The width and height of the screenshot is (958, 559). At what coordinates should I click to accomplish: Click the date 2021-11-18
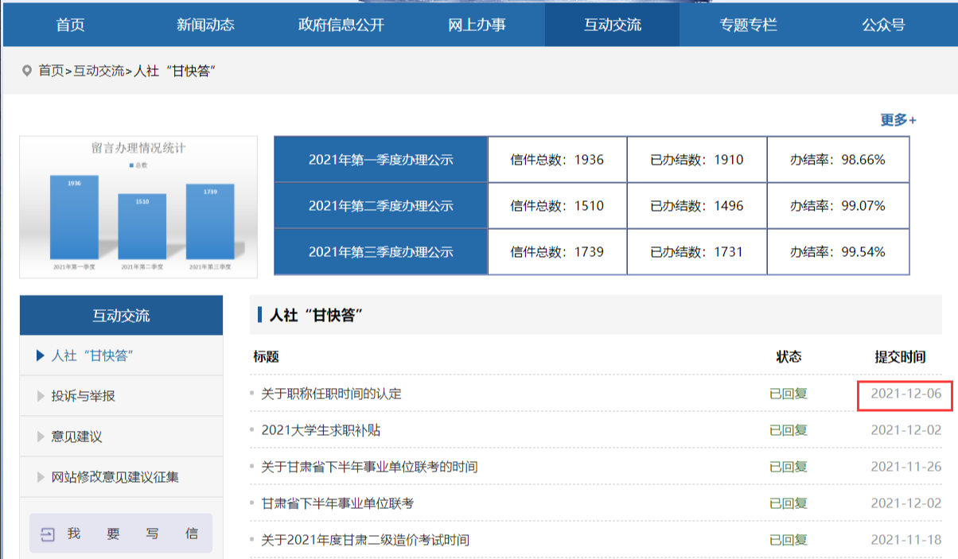[x=906, y=540]
